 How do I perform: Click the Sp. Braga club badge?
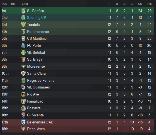click(23, 59)
